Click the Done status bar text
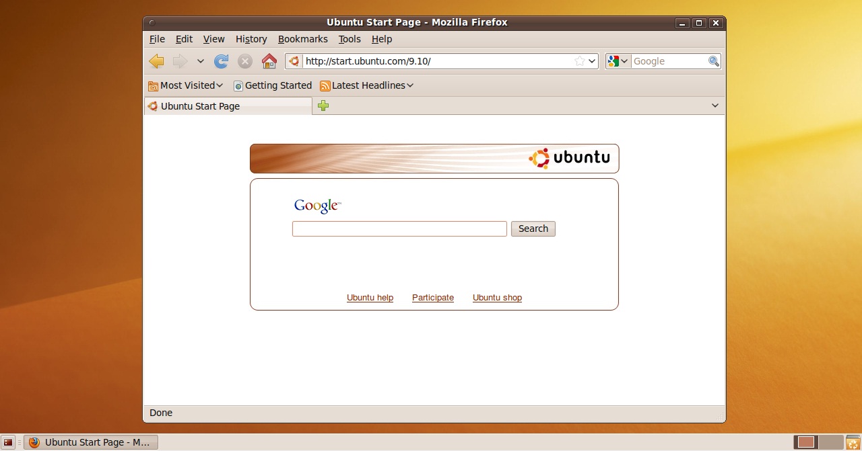 click(x=161, y=413)
